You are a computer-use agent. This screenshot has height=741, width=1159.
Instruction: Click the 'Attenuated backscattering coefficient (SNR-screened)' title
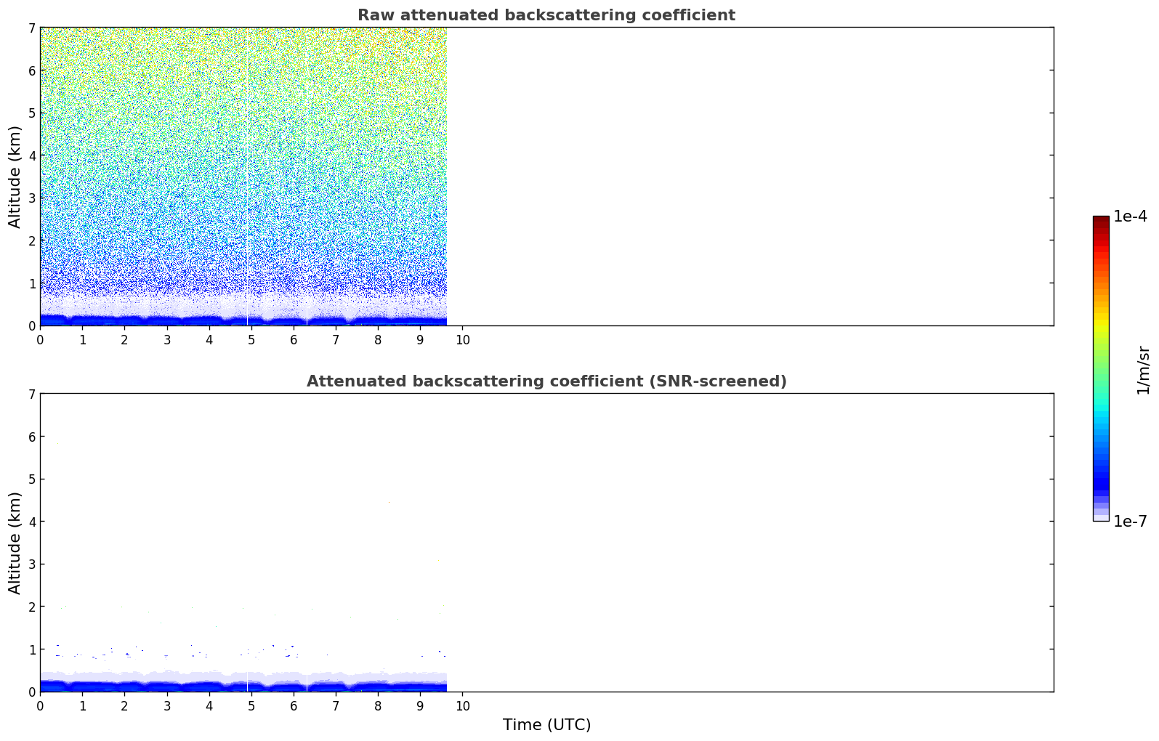(x=546, y=381)
